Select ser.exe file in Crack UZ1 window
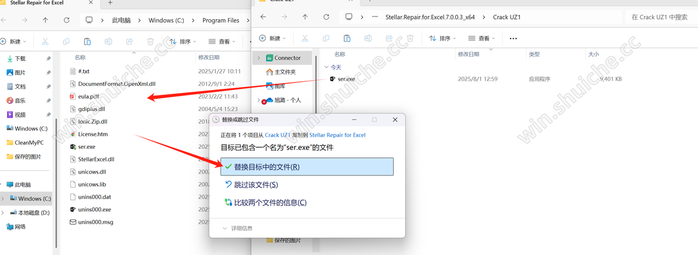Image resolution: width=698 pixels, height=255 pixels. (x=347, y=78)
